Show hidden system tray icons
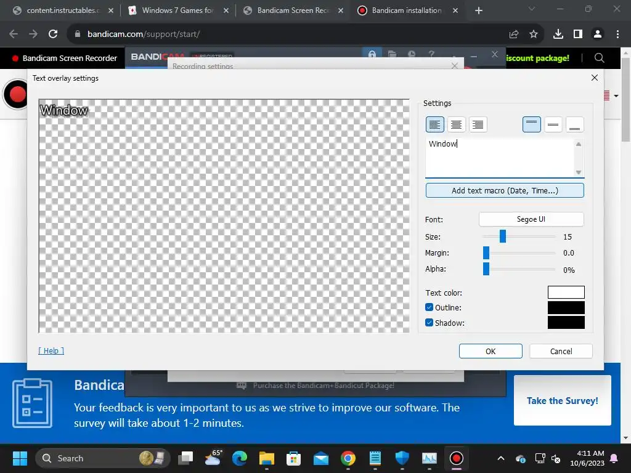Image resolution: width=631 pixels, height=473 pixels. click(501, 458)
